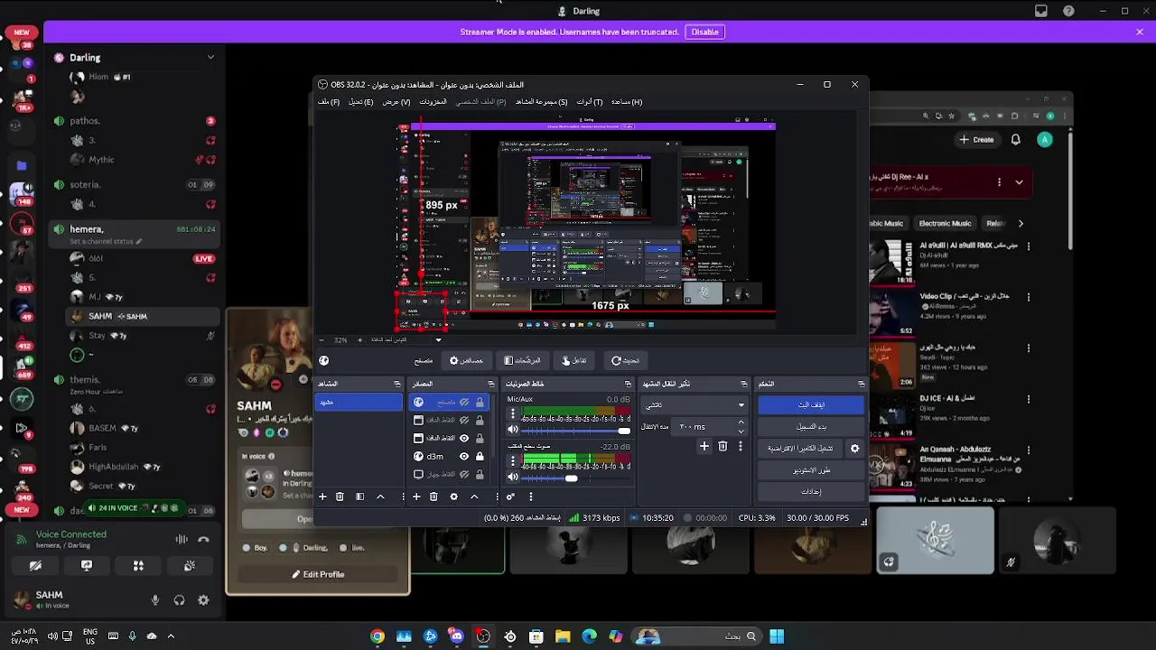Add a scene transition with plus icon

(704, 446)
